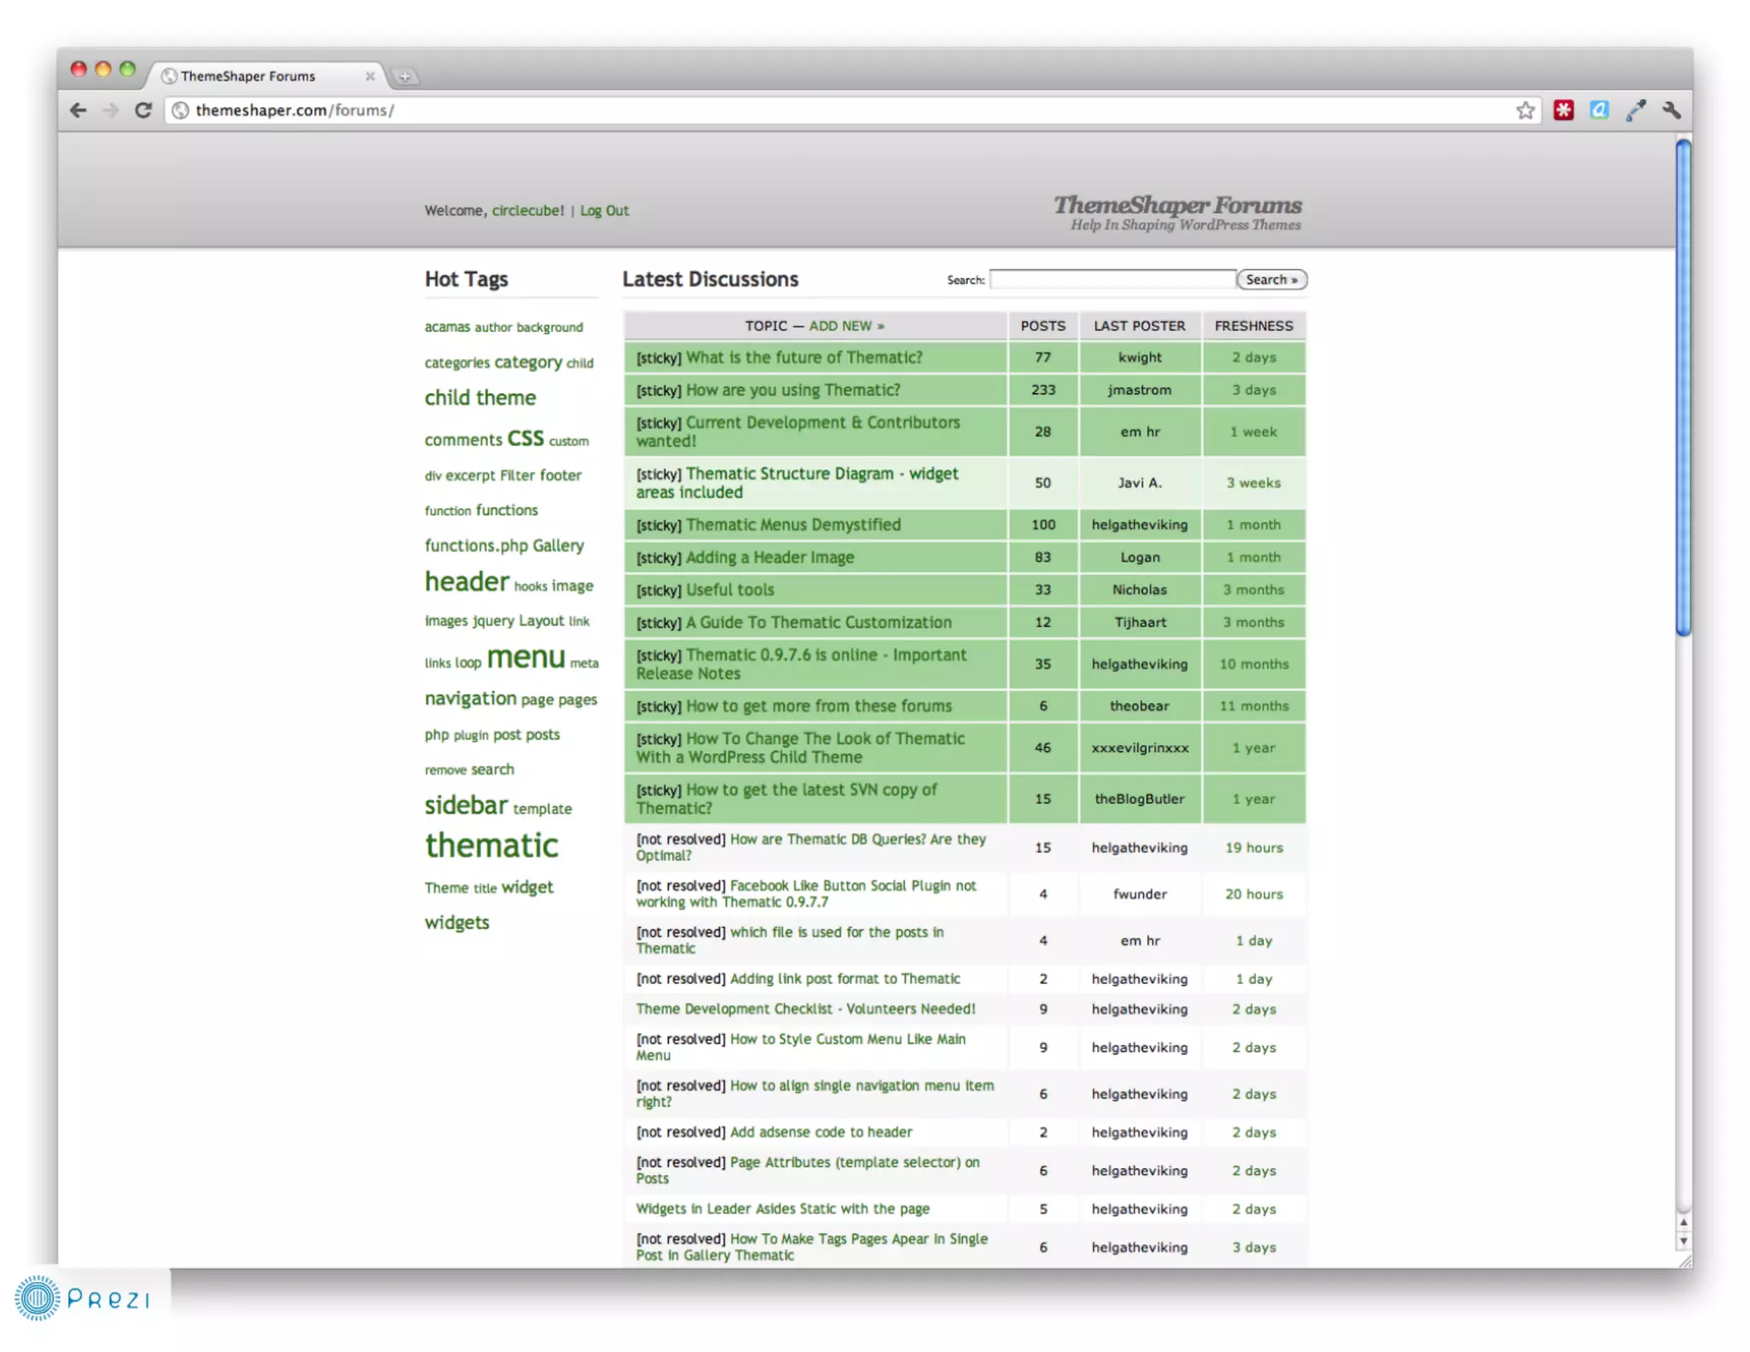Open 'How to get more from these forums'
Image resolution: width=1750 pixels, height=1352 pixels.
(x=819, y=706)
